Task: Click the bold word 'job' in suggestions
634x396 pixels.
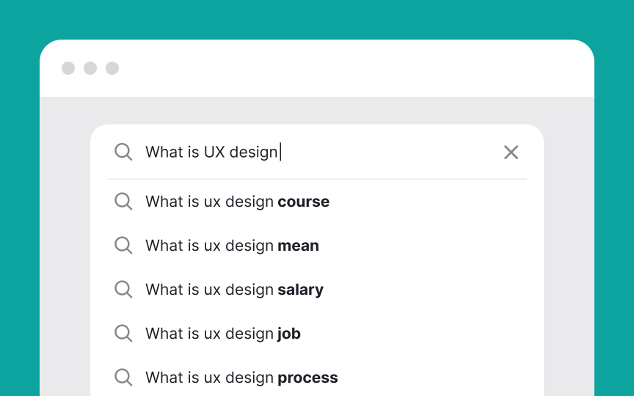Action: (x=288, y=334)
